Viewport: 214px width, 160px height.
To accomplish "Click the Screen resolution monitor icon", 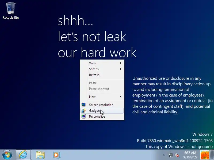I will 83,105.
